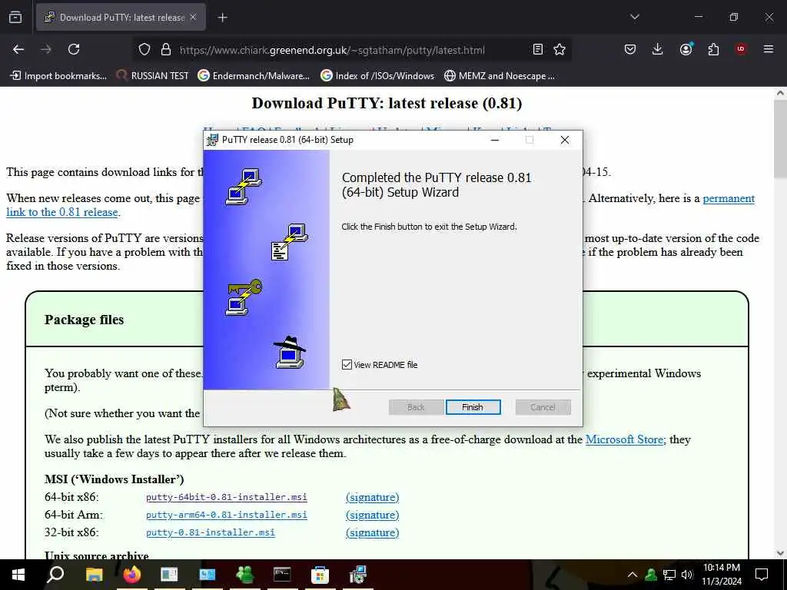Bookmark this page with the star
This screenshot has width=787, height=590.
click(x=560, y=49)
